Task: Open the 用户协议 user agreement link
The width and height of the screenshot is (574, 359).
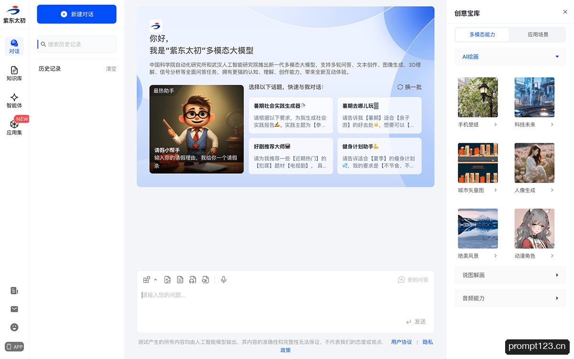Action: [401, 342]
